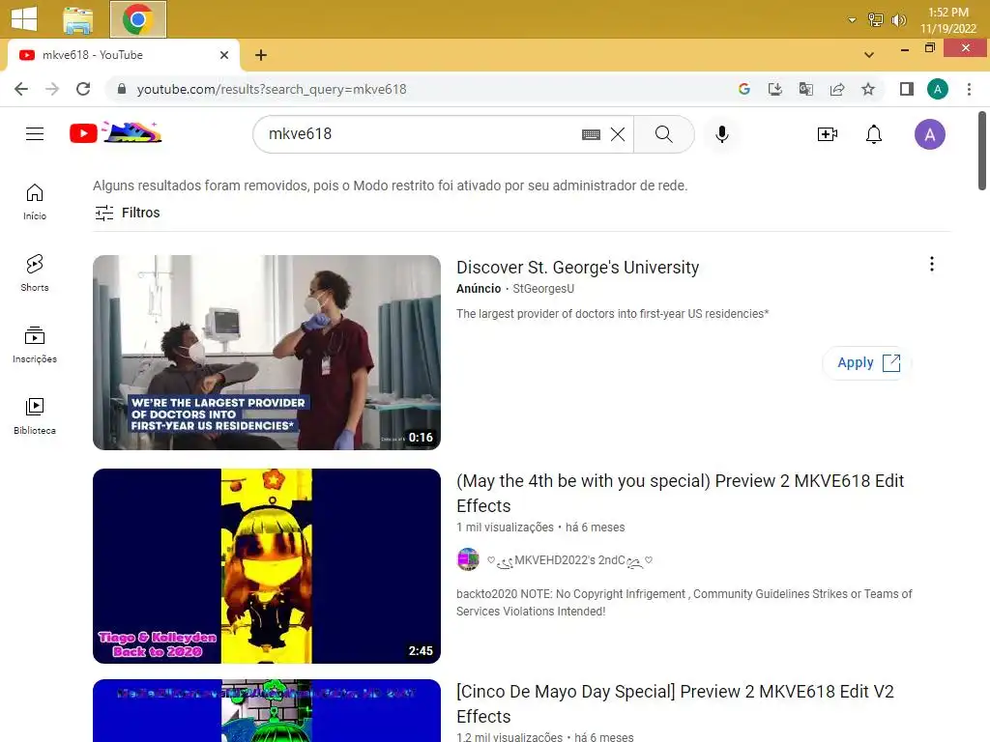Open the StGeorgesU advertiser link
The image size is (990, 742).
[543, 288]
